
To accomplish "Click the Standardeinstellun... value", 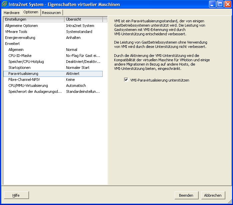I will point(83,92).
